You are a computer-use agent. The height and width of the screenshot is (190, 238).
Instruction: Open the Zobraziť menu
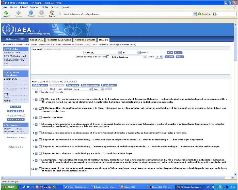24,7
